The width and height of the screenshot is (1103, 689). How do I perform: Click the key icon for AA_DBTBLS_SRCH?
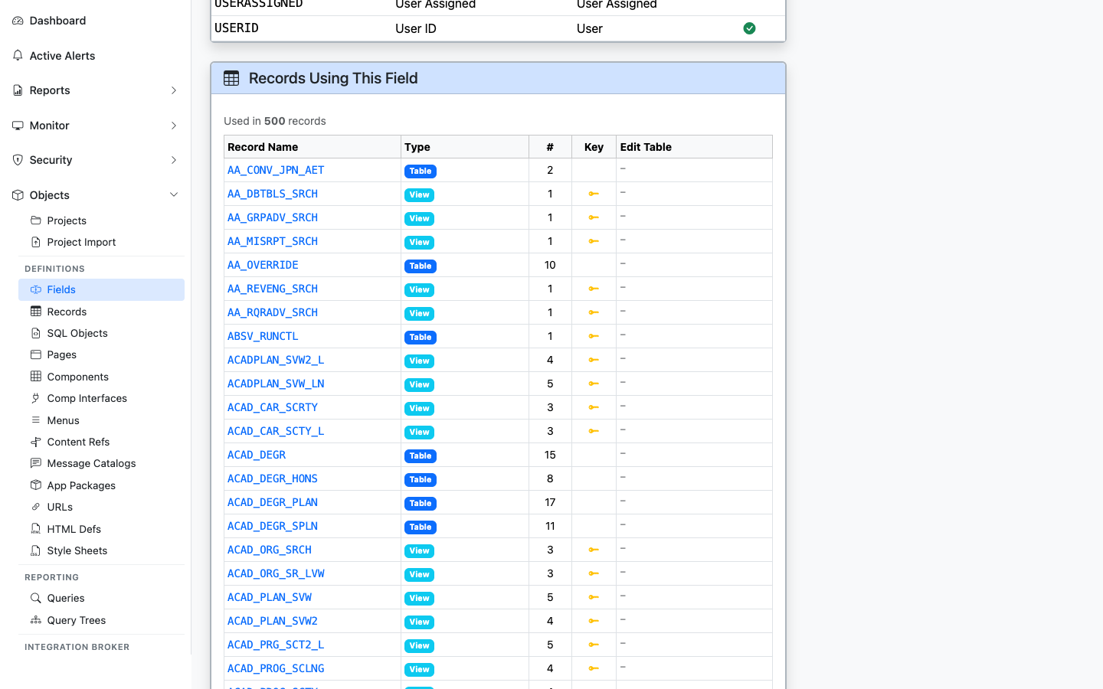594,194
